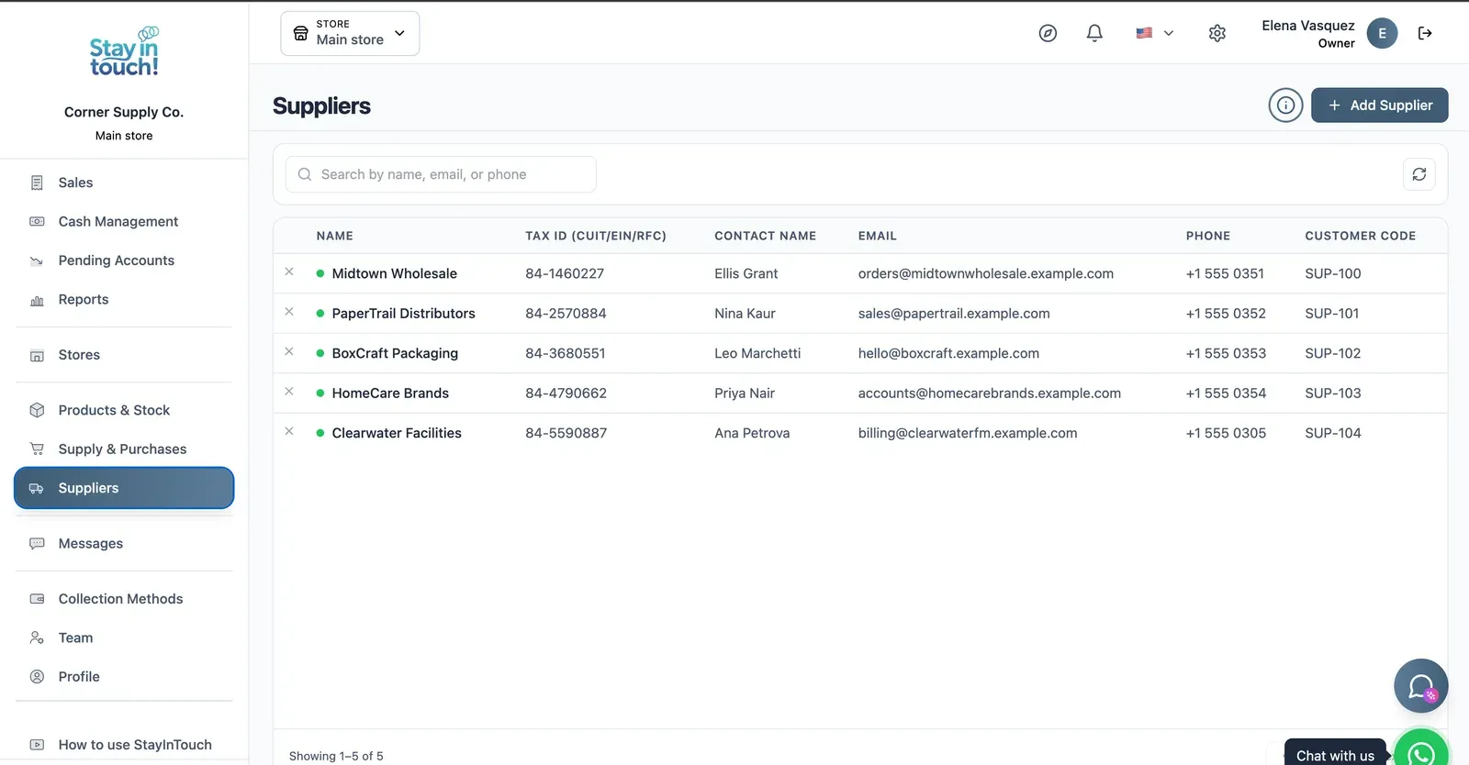Go to Products & Stock

click(124, 410)
